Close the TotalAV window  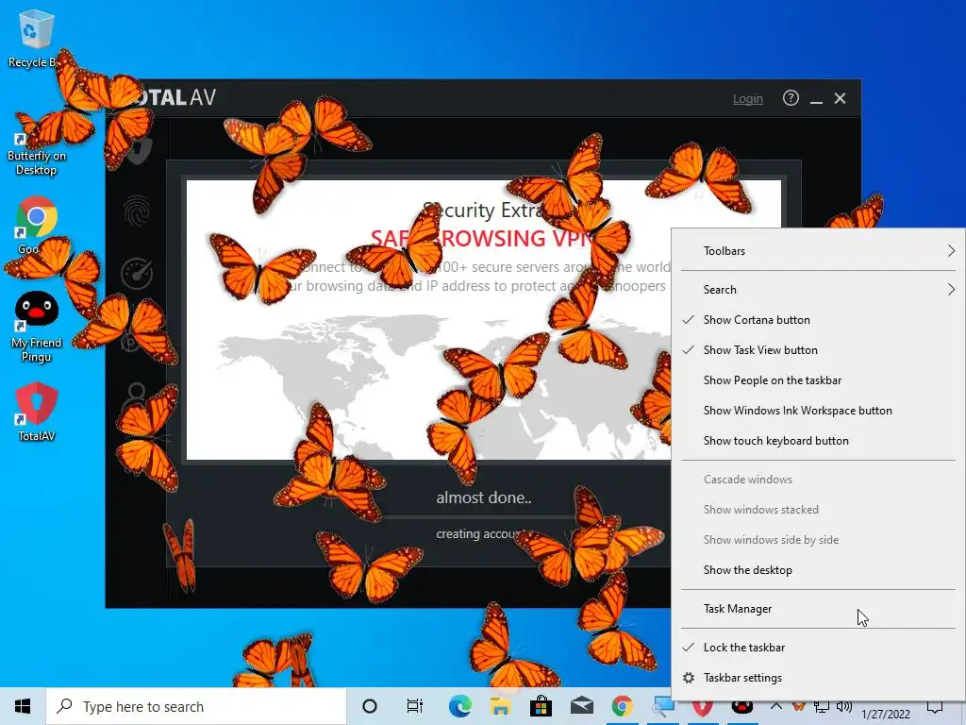pyautogui.click(x=840, y=98)
